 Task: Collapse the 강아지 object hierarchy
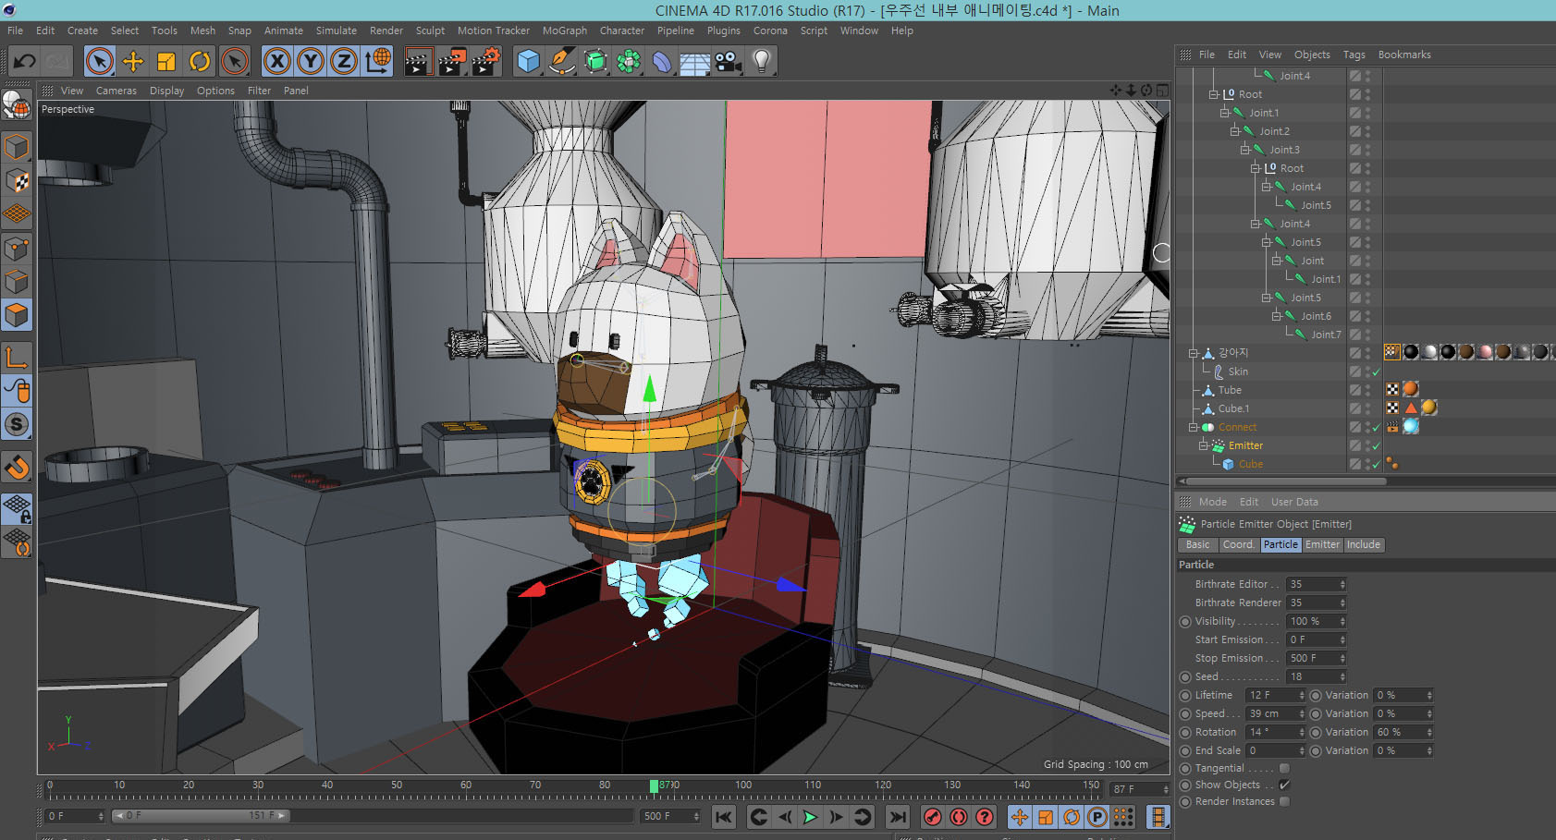click(x=1193, y=353)
